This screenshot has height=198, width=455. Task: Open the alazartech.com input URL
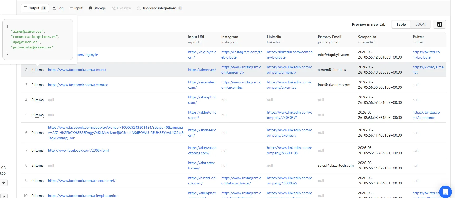pos(201,165)
